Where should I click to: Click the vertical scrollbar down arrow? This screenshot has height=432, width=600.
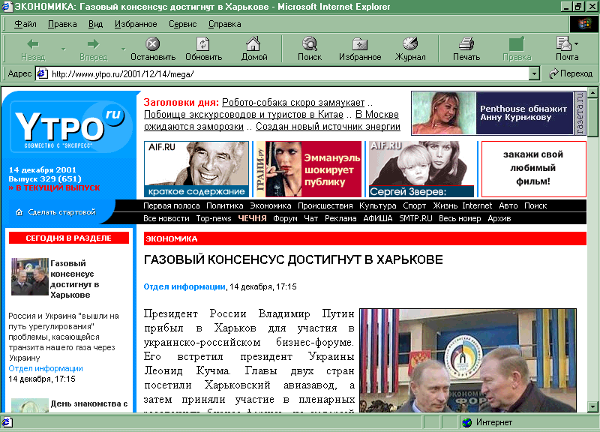coord(593,407)
